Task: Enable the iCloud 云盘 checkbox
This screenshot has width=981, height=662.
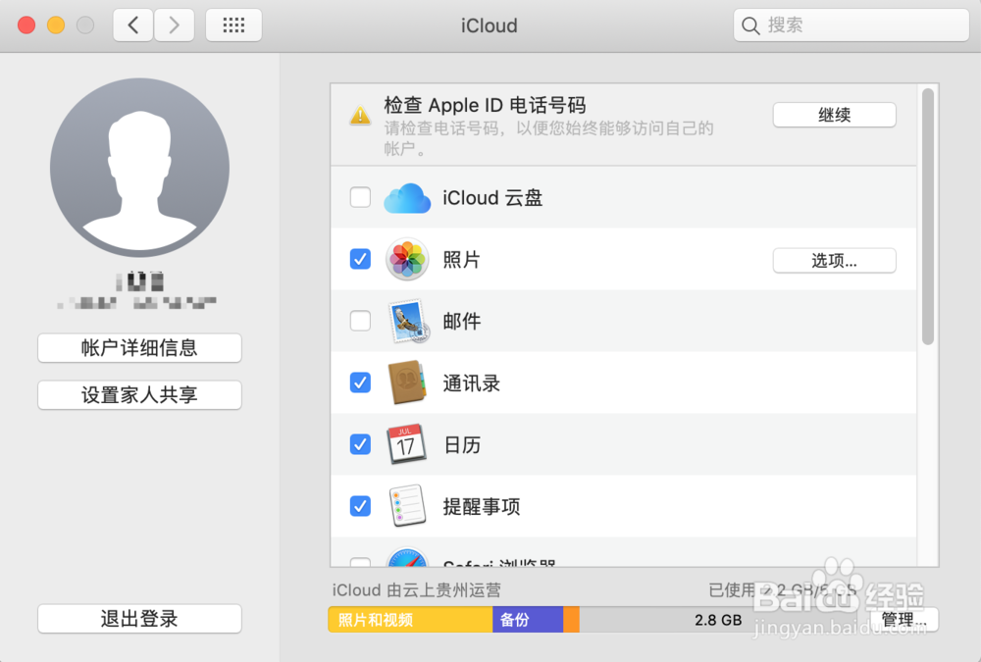Action: point(360,197)
